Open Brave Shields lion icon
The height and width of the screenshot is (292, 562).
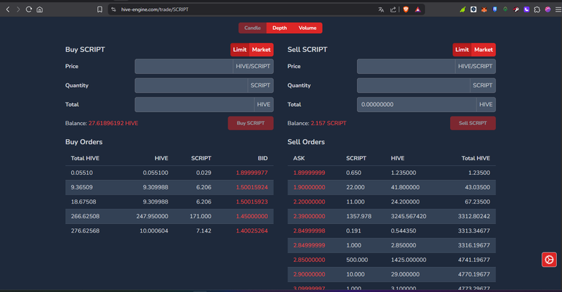tap(405, 10)
